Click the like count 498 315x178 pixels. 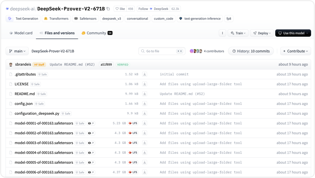coord(131,9)
